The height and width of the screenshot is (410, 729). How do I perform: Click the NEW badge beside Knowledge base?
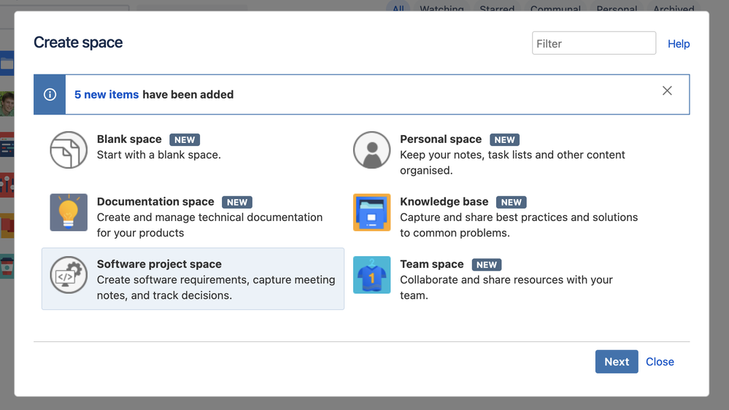512,202
